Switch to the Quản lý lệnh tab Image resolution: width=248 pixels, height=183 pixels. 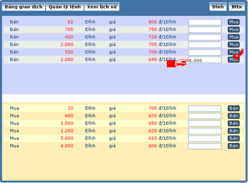[x=64, y=7]
